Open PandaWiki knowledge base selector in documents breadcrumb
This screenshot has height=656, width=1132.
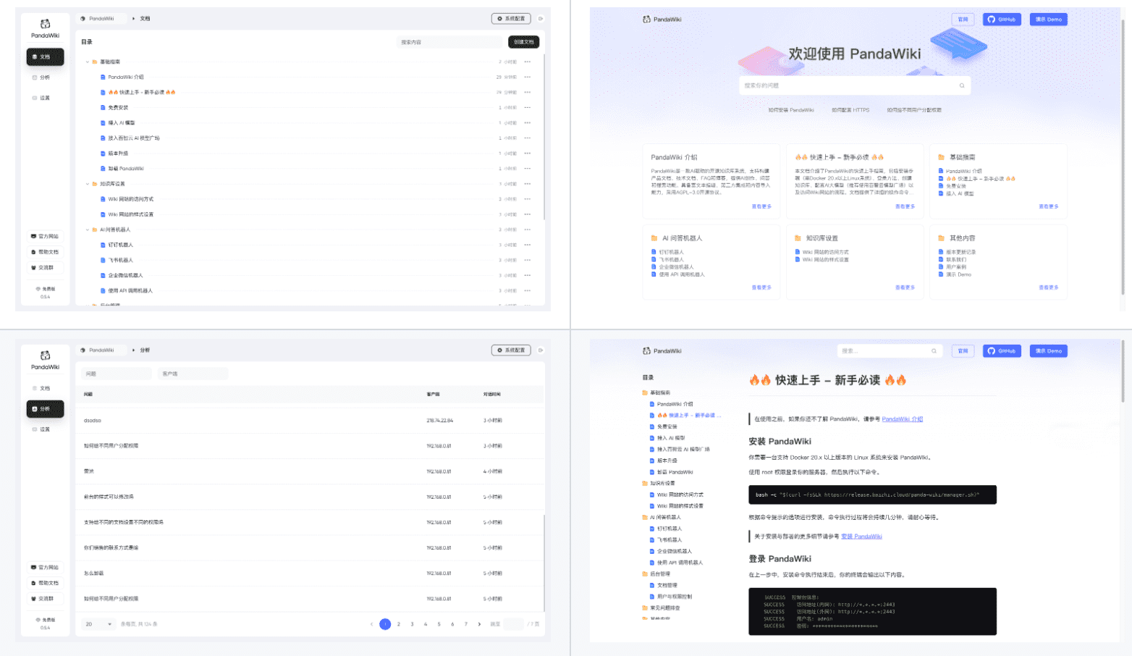coord(101,19)
